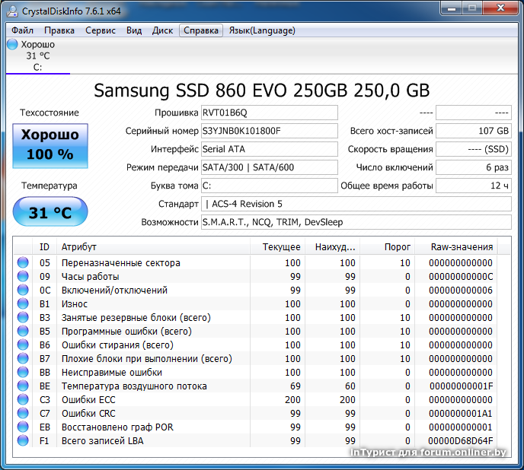Click the status orb for Ошибки CRC
The height and width of the screenshot is (470, 524).
tap(22, 414)
